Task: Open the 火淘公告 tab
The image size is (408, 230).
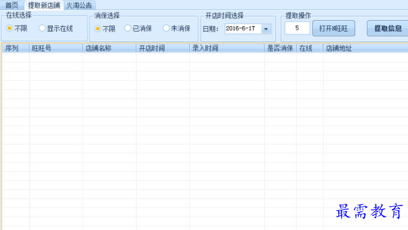Action: click(x=80, y=5)
